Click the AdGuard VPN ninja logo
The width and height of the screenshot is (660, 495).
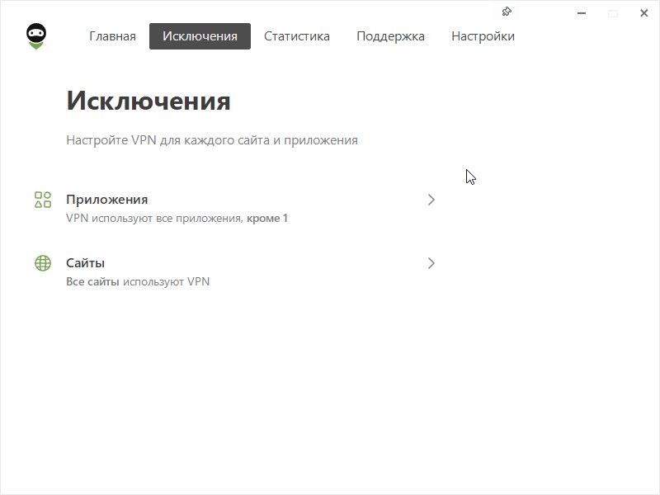[x=36, y=36]
